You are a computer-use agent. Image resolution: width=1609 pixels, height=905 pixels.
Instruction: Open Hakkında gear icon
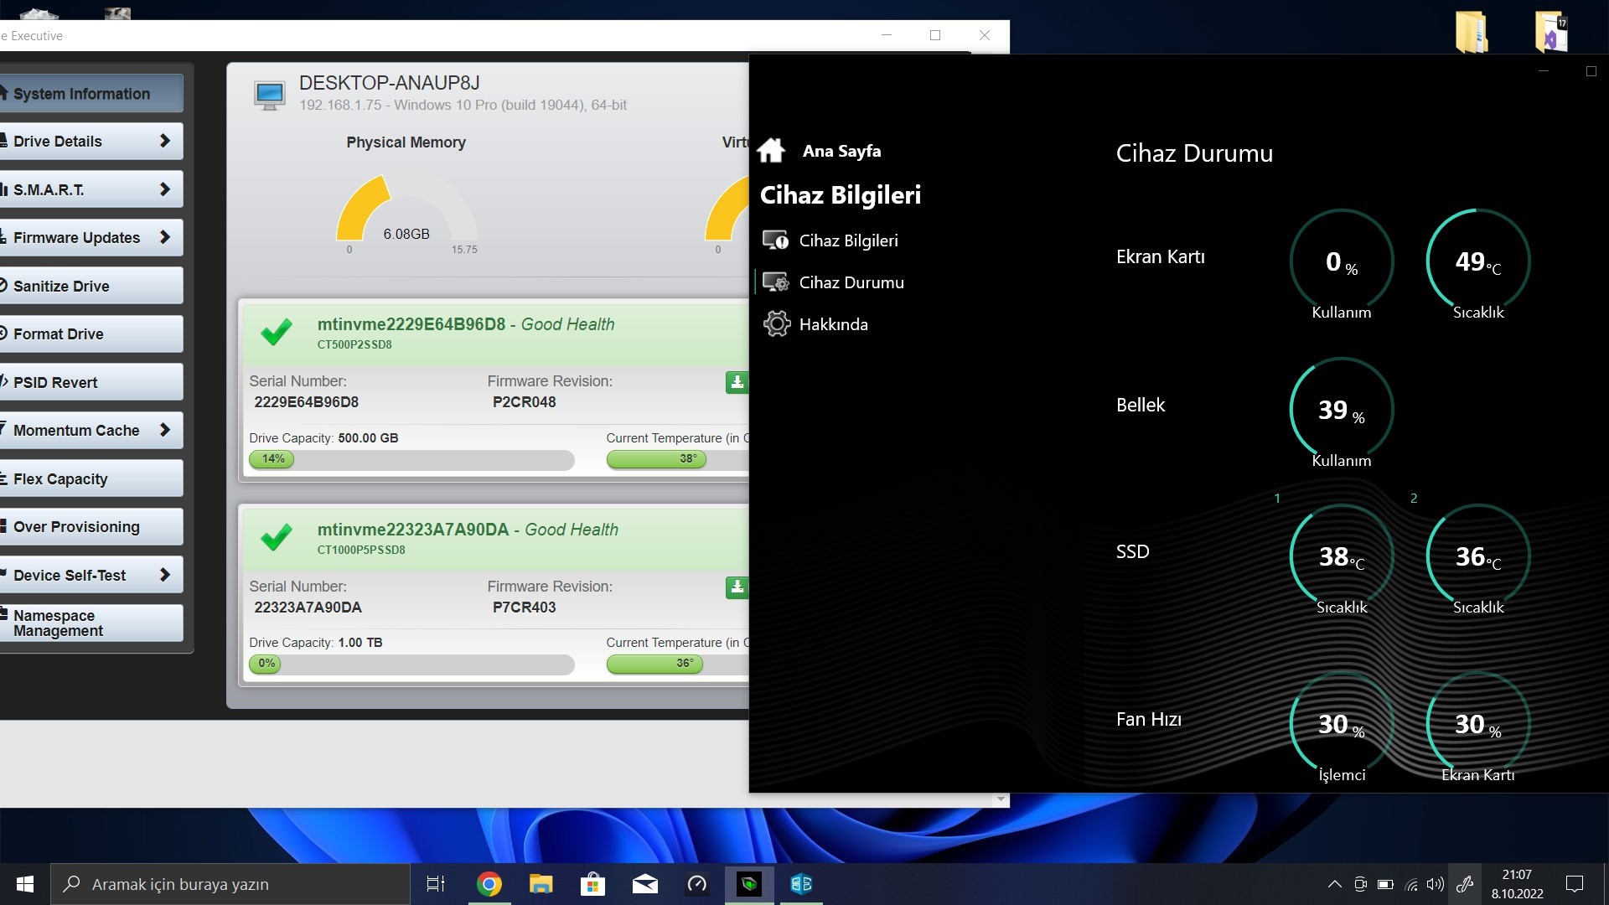click(776, 324)
